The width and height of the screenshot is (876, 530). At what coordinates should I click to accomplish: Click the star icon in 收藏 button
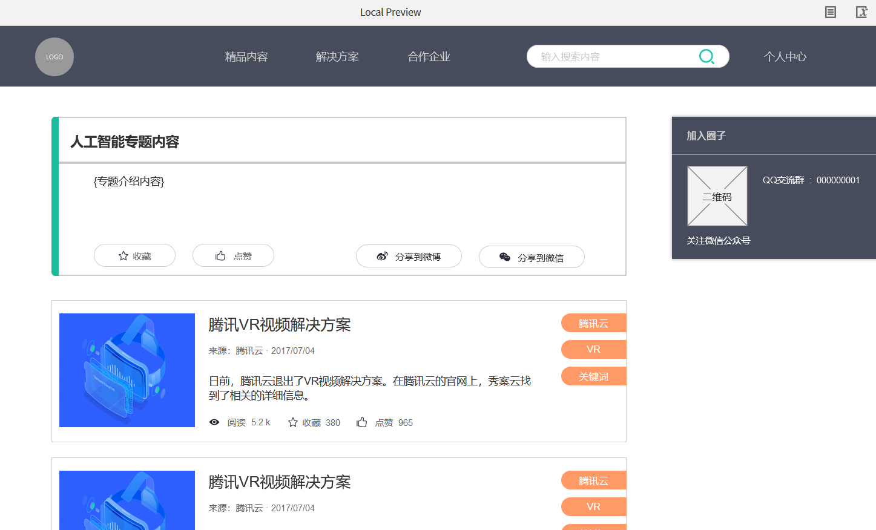click(123, 256)
